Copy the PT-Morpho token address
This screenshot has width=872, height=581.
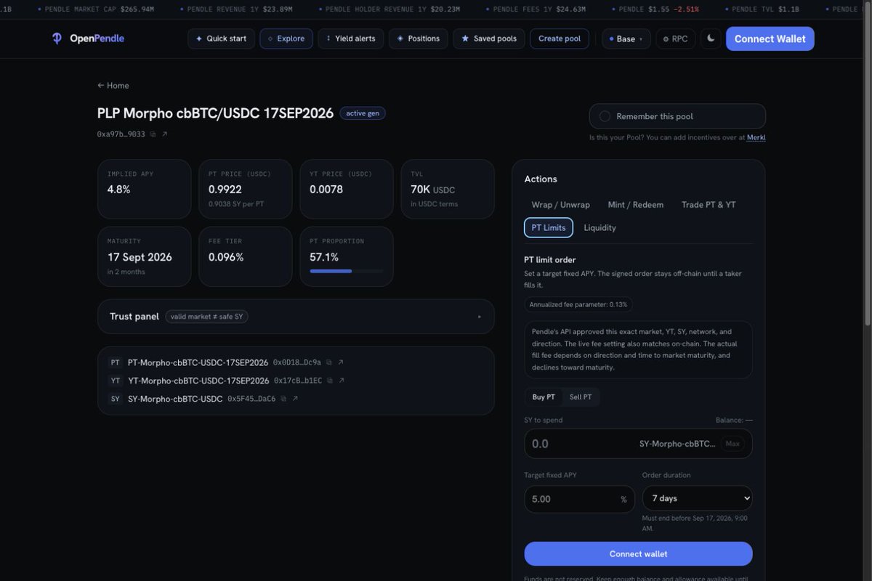[x=329, y=362]
